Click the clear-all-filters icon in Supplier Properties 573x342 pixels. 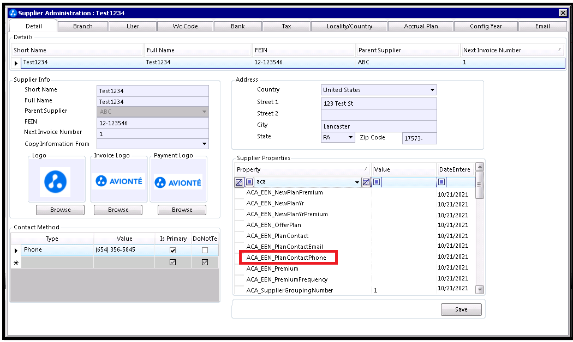click(x=239, y=182)
